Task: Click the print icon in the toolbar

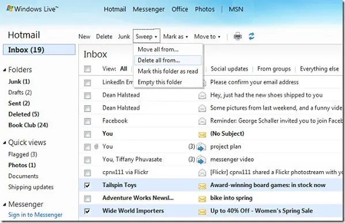Action: point(237,36)
